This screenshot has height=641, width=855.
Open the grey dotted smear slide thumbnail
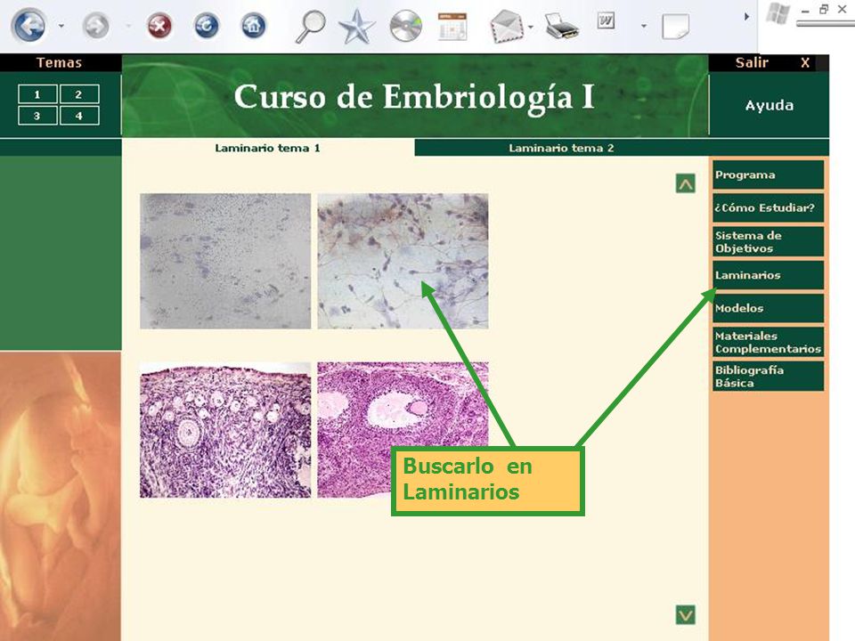coord(225,261)
